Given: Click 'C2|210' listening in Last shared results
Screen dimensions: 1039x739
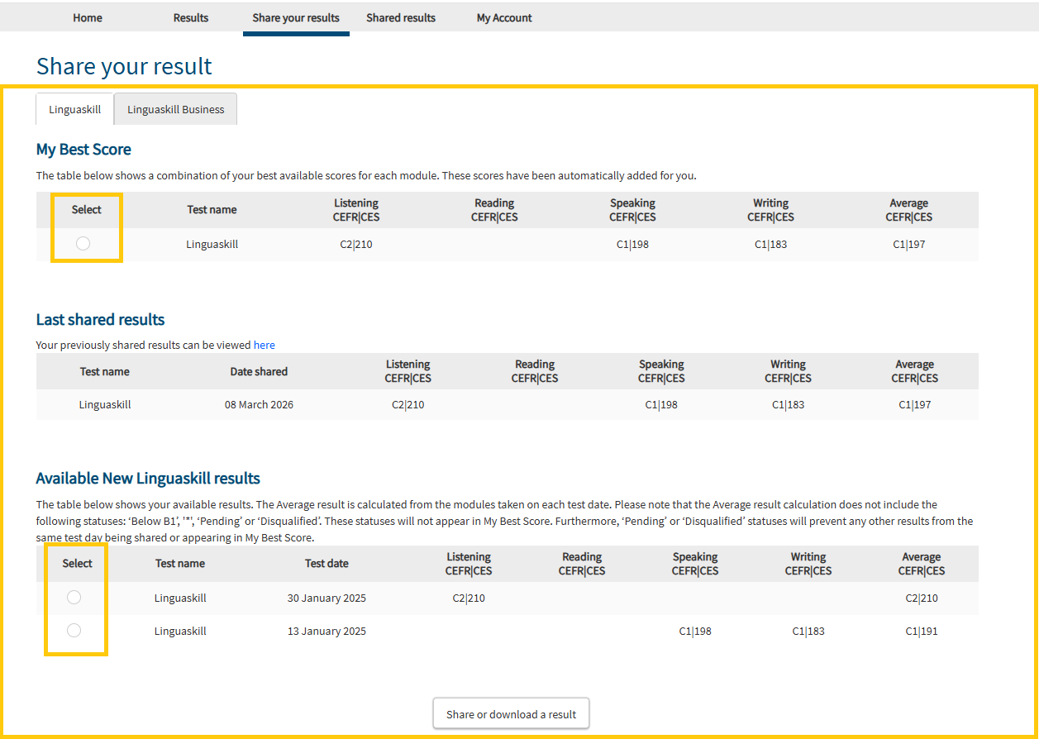Looking at the screenshot, I should click(408, 405).
